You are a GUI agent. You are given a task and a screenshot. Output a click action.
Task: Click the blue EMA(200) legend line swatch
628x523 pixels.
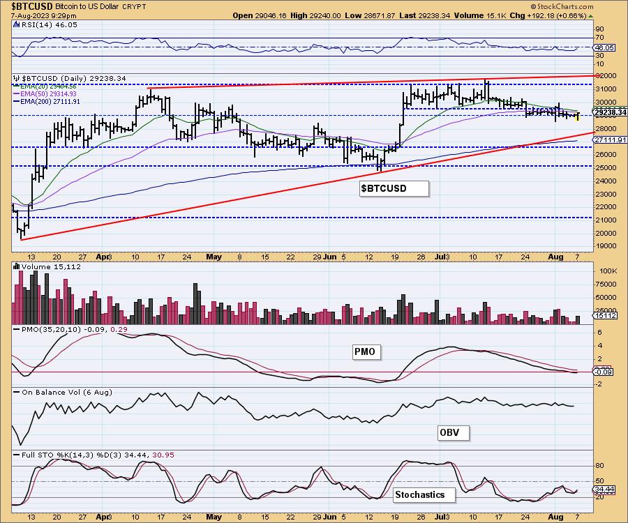(17, 102)
